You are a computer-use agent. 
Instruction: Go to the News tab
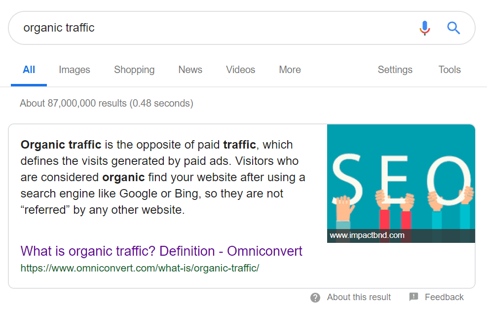pyautogui.click(x=190, y=70)
